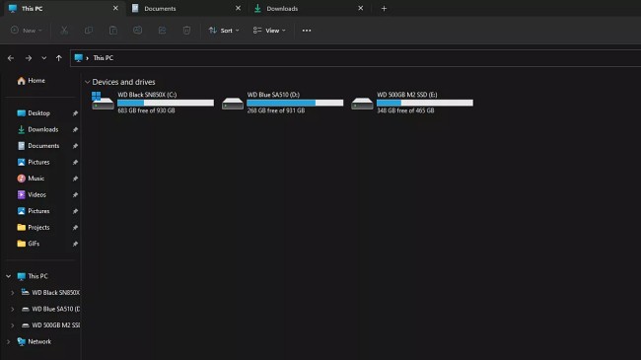
Task: Close the This PC tab
Action: [x=115, y=8]
